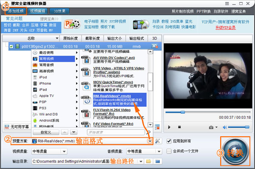Image resolution: width=255 pixels, height=169 pixels.
Task: Click the wrench settings icon
Action: coord(157,141)
